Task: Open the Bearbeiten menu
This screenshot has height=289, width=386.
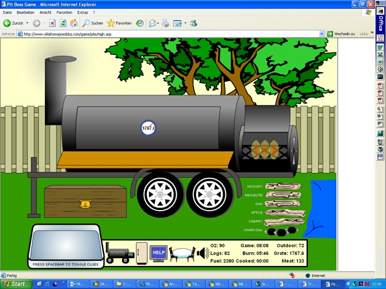Action: pyautogui.click(x=26, y=13)
